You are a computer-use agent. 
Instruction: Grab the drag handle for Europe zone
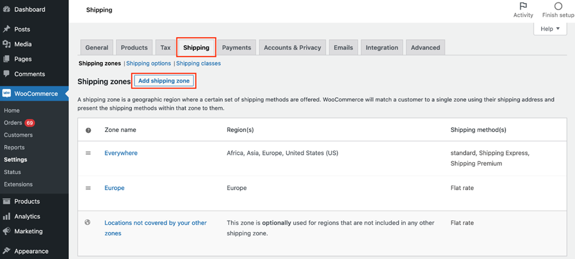(x=88, y=188)
